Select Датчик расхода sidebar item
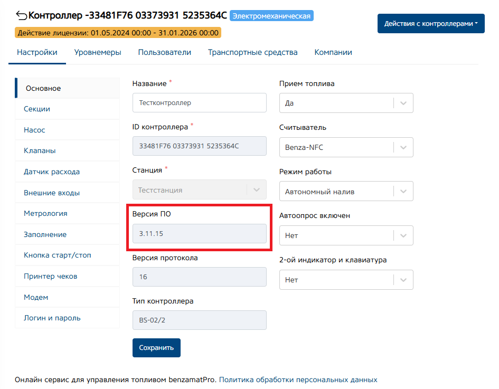This screenshot has height=389, width=499. click(52, 172)
